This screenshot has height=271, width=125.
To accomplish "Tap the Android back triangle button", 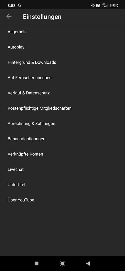I will (x=88, y=263).
